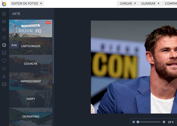
Task: Click the eye-shaped Touch Up icon
Action: [4, 29]
